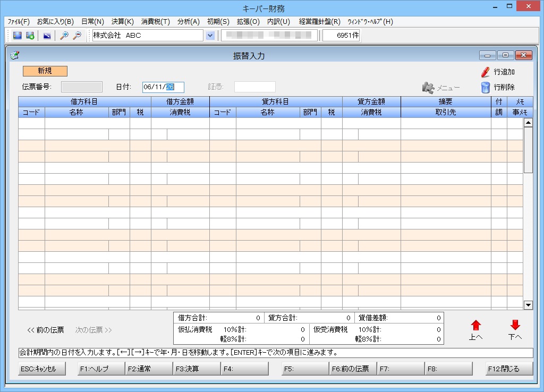
Task: Click the 貸借差額 total value
Action: [x=438, y=318]
